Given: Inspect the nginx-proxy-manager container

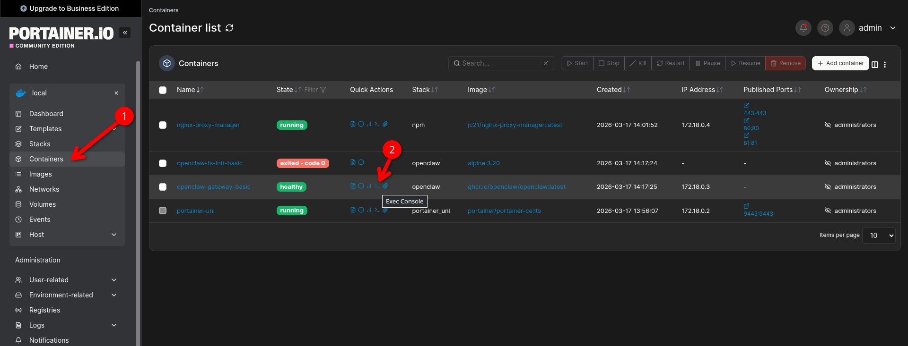Looking at the screenshot, I should coord(361,124).
